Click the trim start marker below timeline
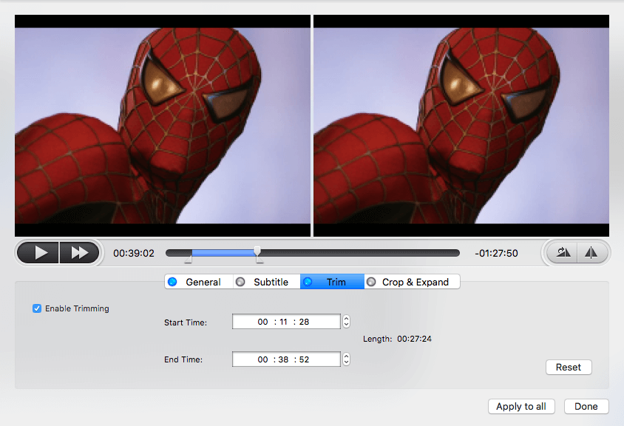624x426 pixels. (189, 260)
